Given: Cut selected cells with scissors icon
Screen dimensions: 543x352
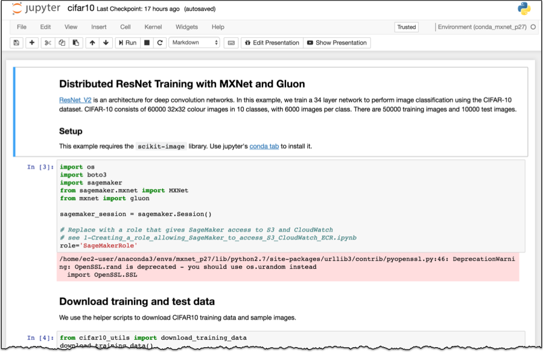Looking at the screenshot, I should point(48,43).
